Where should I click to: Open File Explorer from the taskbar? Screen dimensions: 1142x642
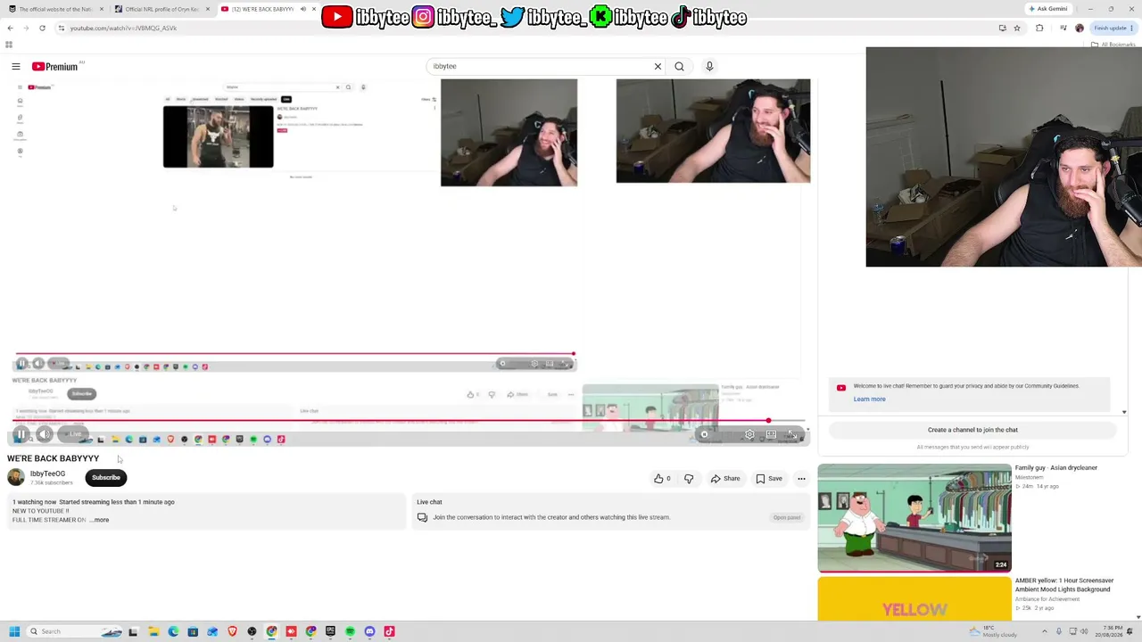[153, 631]
